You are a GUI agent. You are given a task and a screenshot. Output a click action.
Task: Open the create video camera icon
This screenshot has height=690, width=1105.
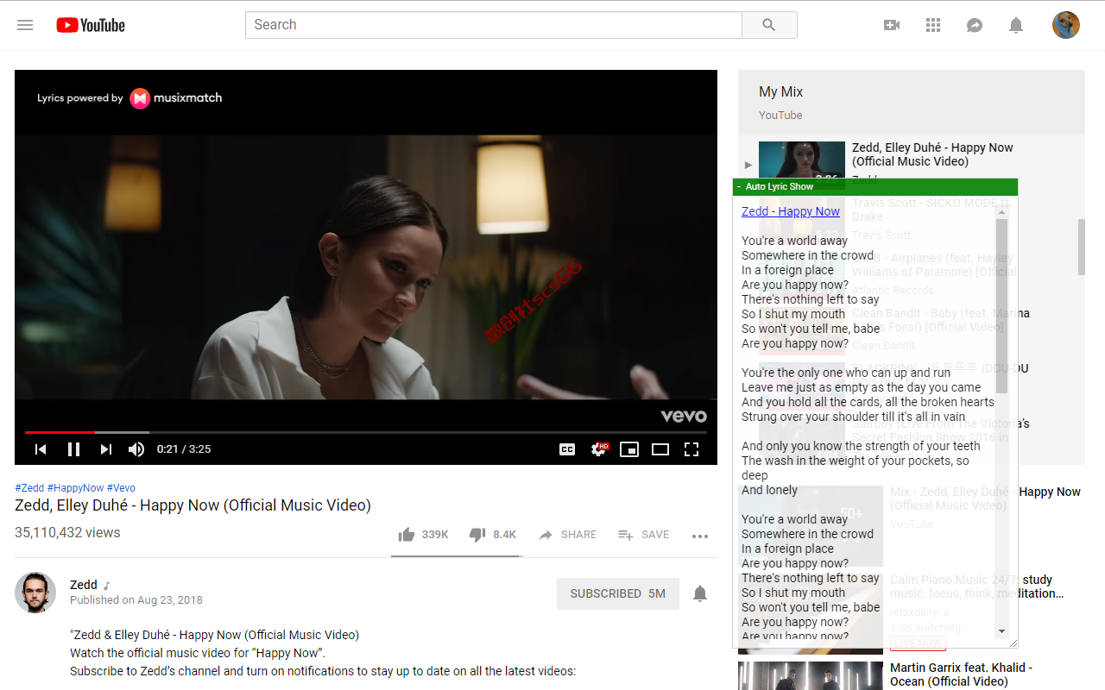coord(892,25)
